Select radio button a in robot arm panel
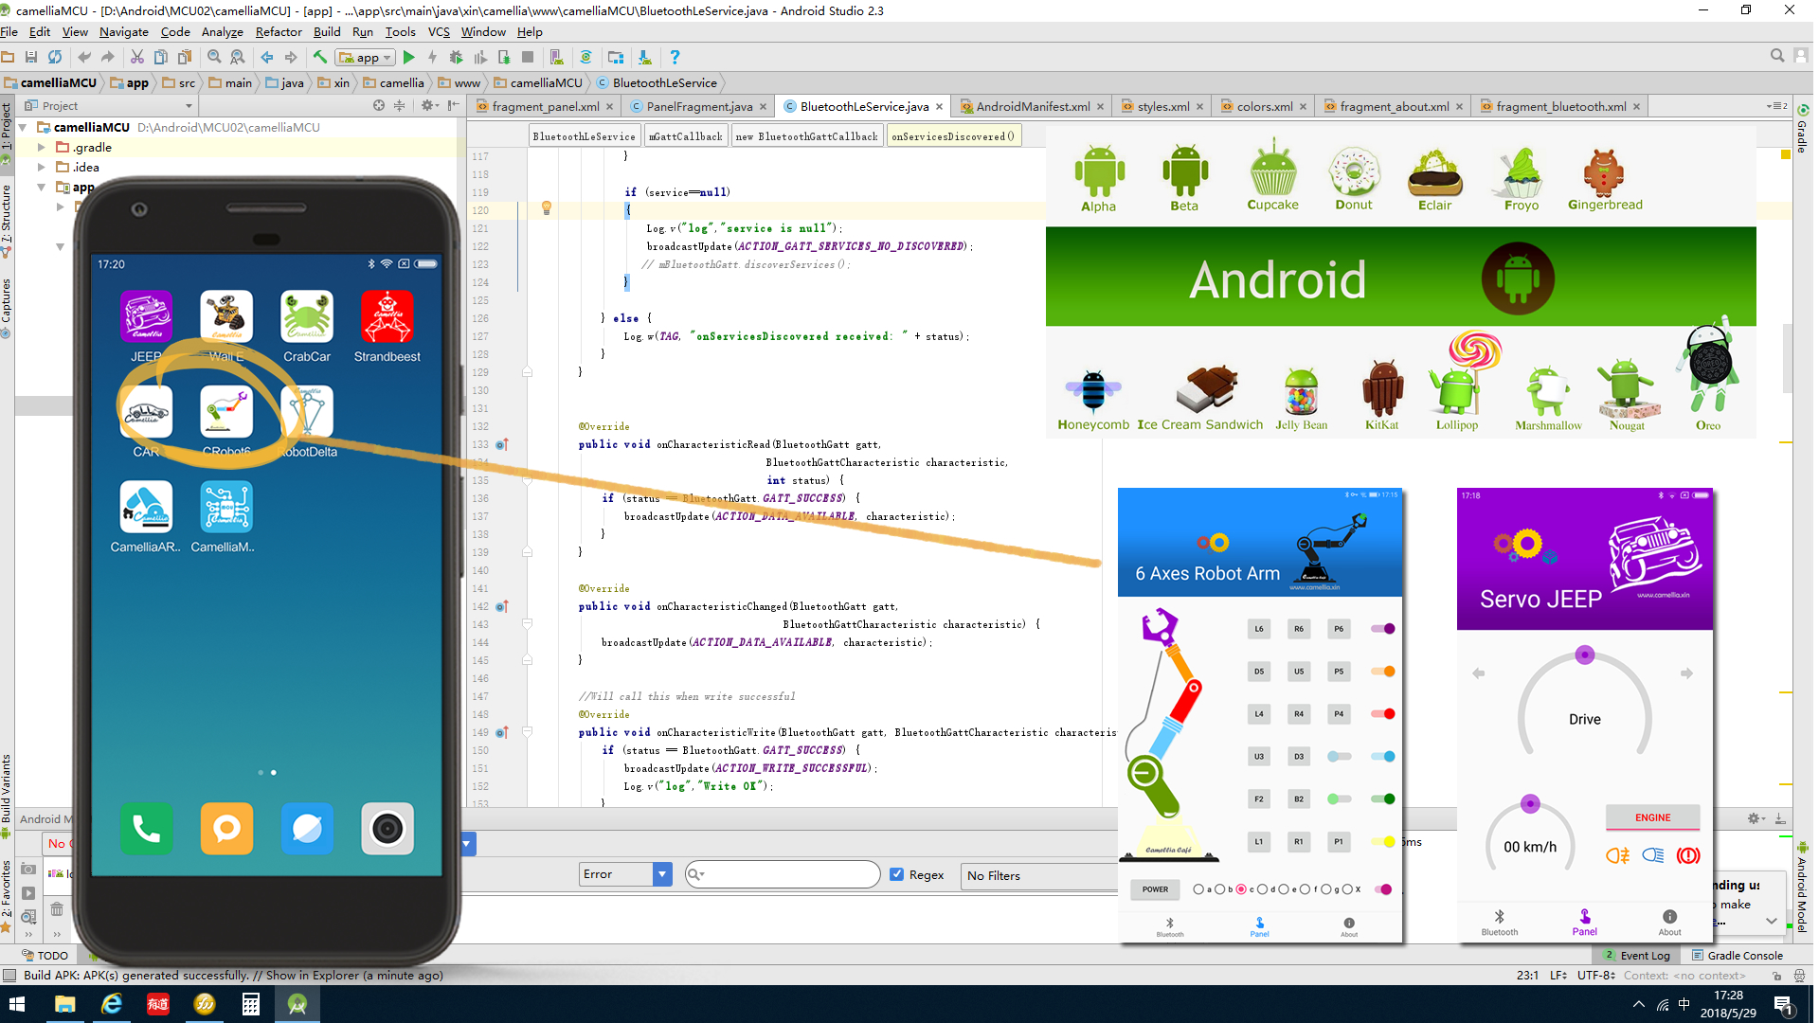 pos(1198,889)
